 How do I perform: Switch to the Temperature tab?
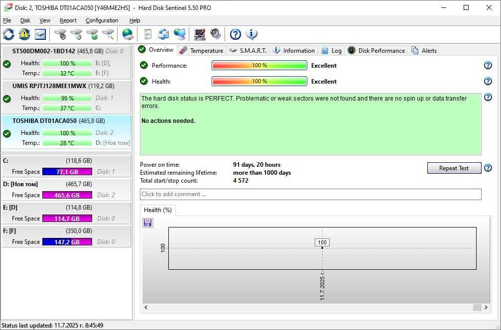point(201,50)
